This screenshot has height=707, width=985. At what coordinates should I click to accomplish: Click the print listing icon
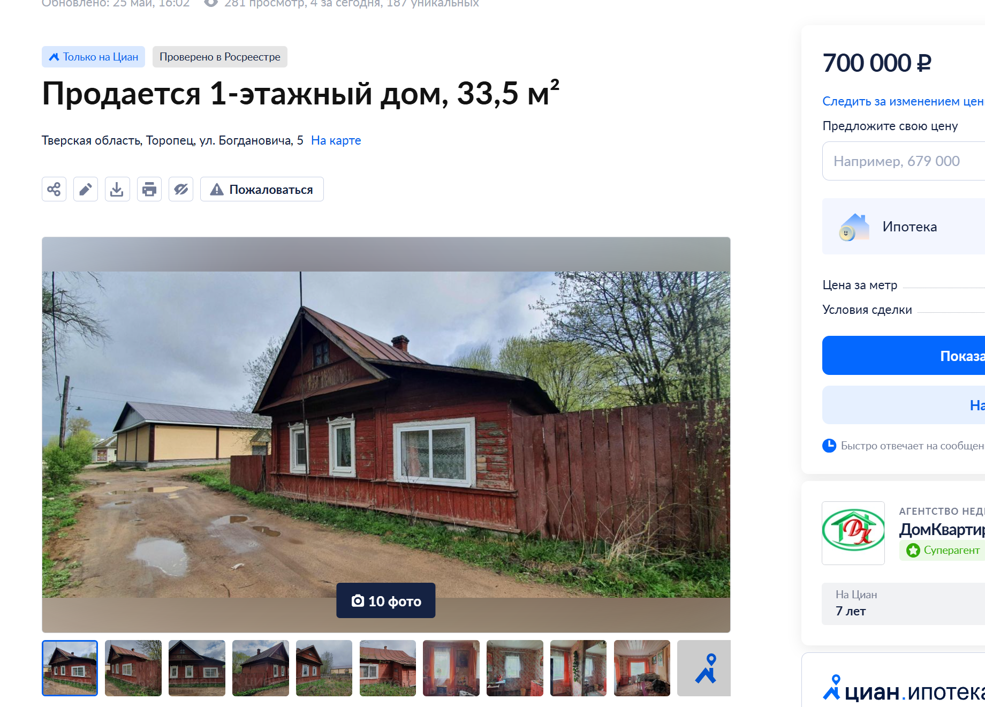pos(149,189)
